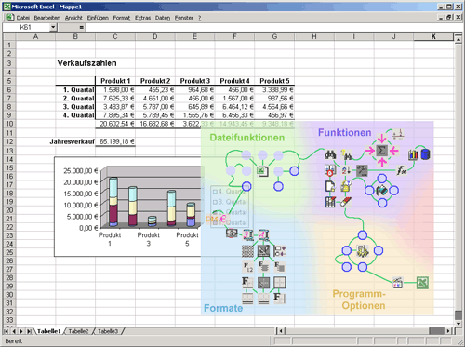The height and width of the screenshot is (347, 465).
Task: Click the pink Euro currency icon
Action: pyautogui.click(x=223, y=219)
